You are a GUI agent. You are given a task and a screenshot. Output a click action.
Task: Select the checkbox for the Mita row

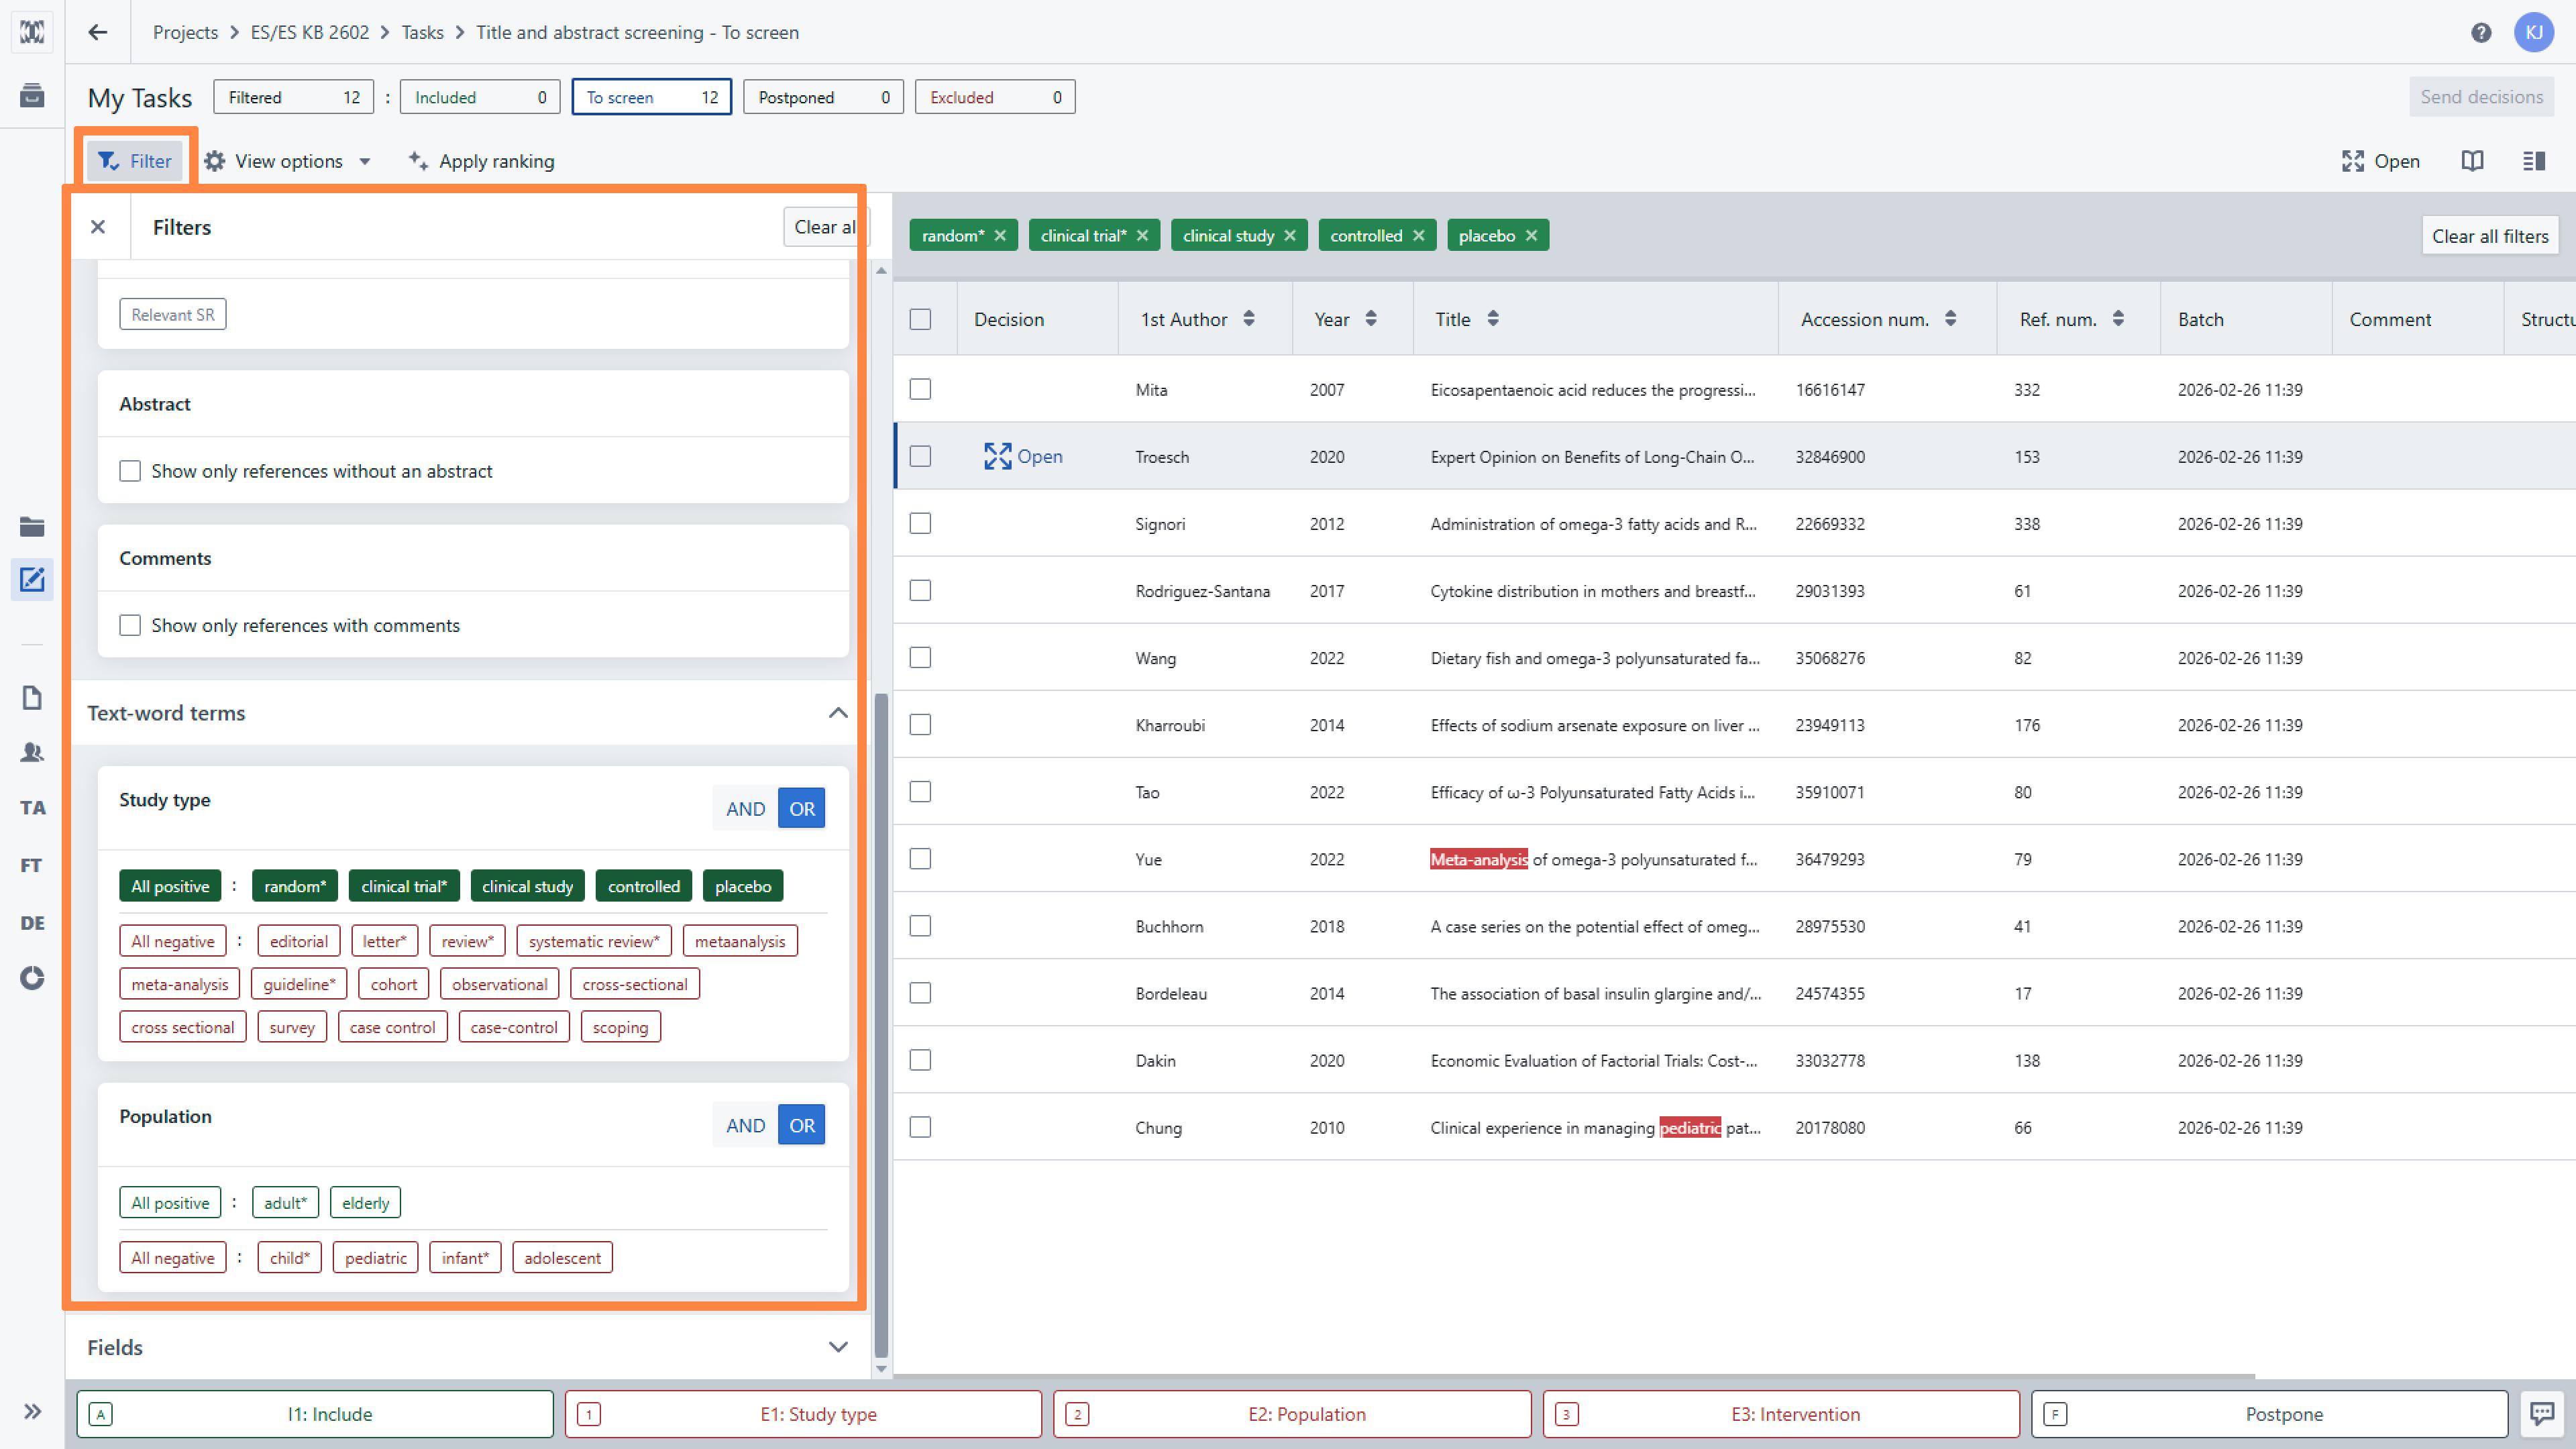click(x=920, y=389)
